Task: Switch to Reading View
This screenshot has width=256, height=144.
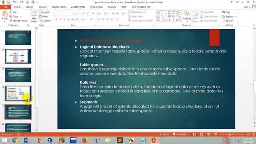Action: pyautogui.click(x=208, y=134)
